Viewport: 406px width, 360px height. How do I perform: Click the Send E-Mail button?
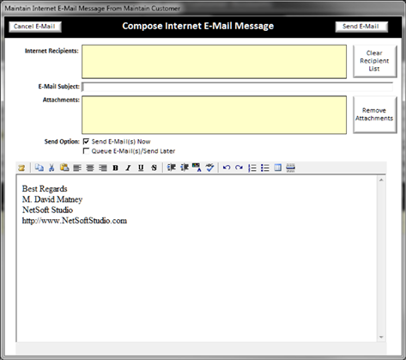(361, 27)
